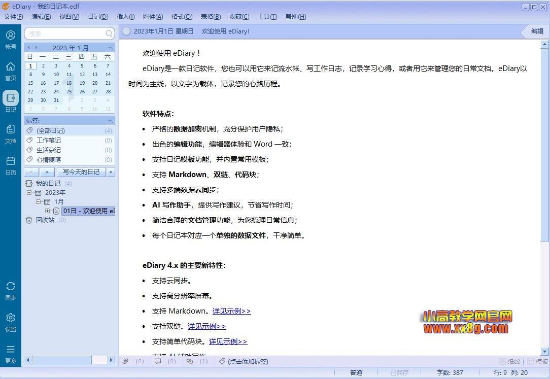
Task: Click the tree panel horizontal scrollbar thumb
Action: (62, 360)
